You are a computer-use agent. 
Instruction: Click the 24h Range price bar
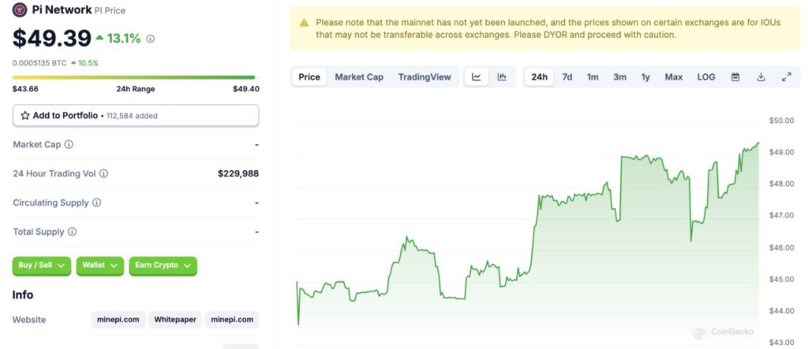click(136, 77)
